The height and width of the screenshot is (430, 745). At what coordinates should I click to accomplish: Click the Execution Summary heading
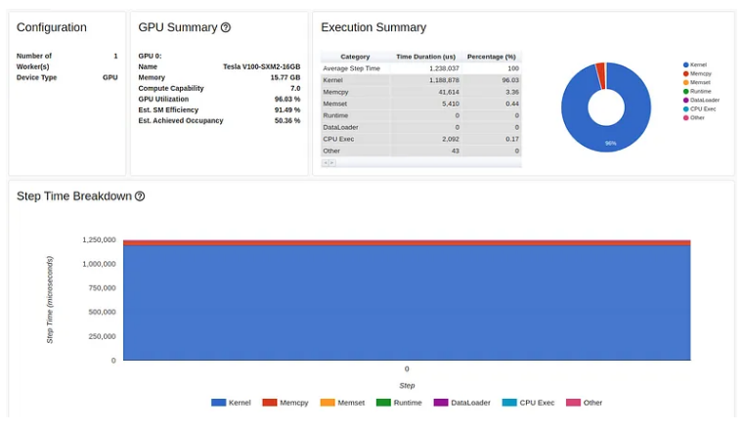coord(373,27)
